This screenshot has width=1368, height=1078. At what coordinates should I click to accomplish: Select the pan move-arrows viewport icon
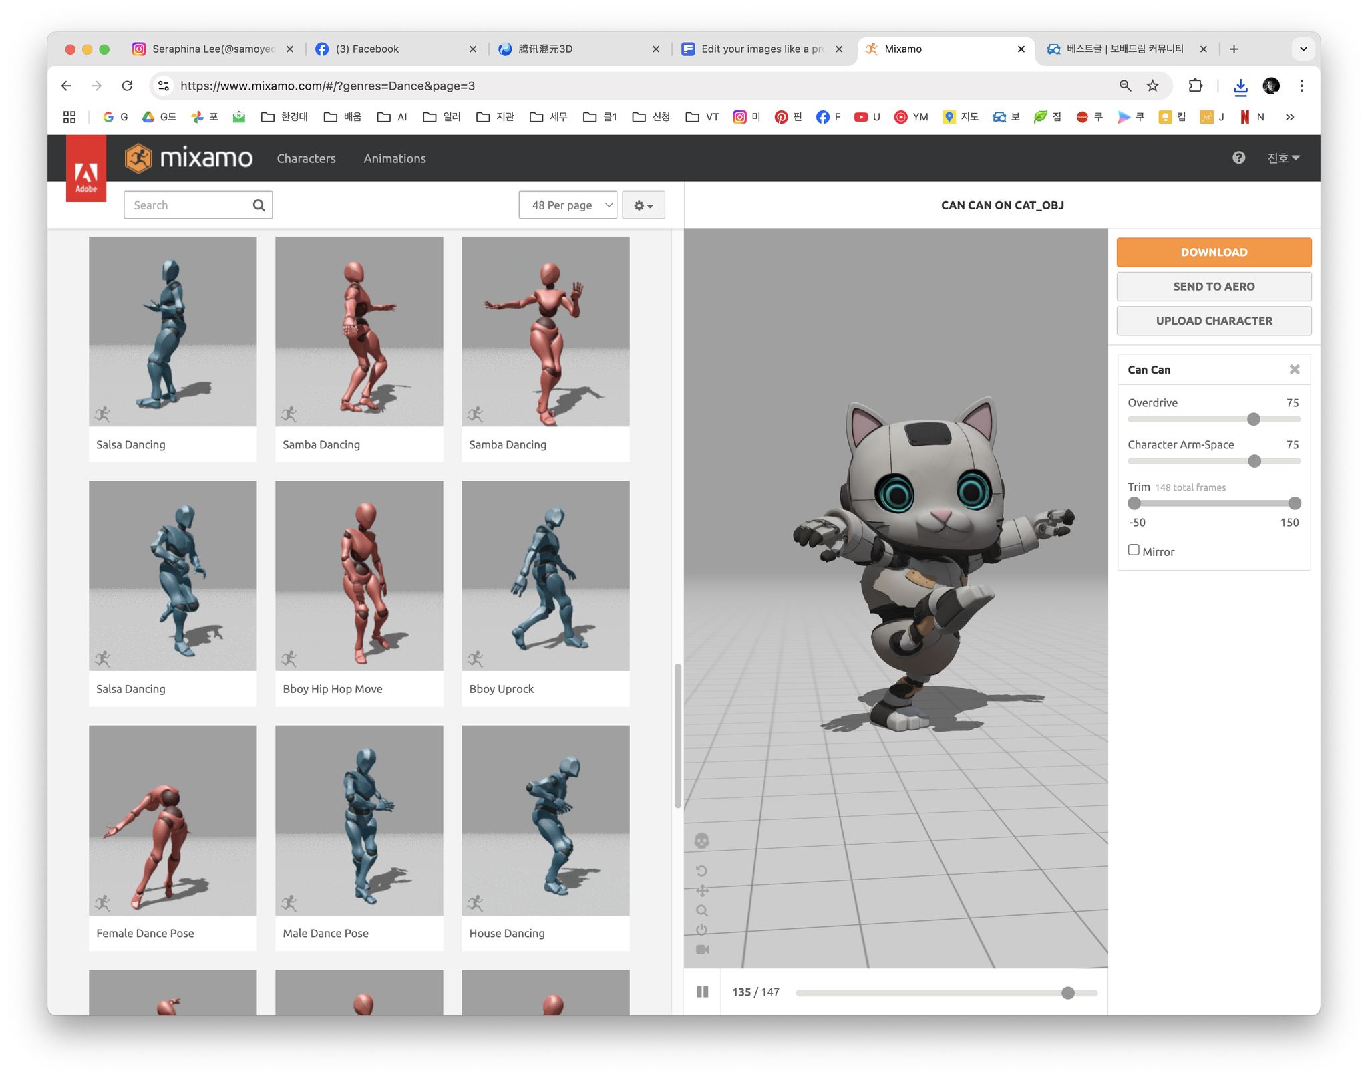click(702, 891)
